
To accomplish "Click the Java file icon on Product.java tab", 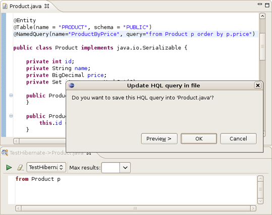I will (5, 6).
